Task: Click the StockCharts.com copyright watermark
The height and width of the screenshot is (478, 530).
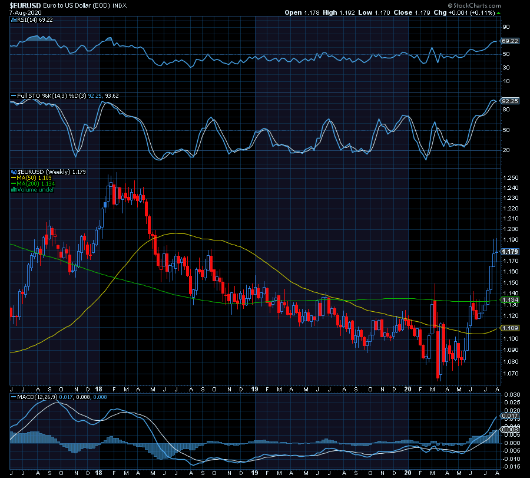Action: pyautogui.click(x=474, y=5)
